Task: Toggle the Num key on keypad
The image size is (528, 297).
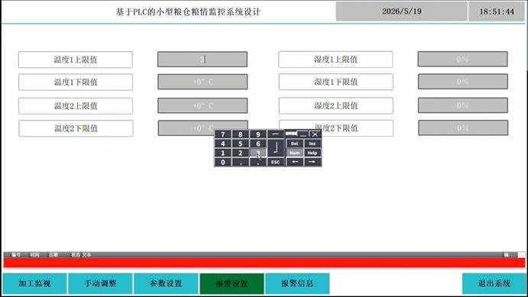Action: pos(295,153)
